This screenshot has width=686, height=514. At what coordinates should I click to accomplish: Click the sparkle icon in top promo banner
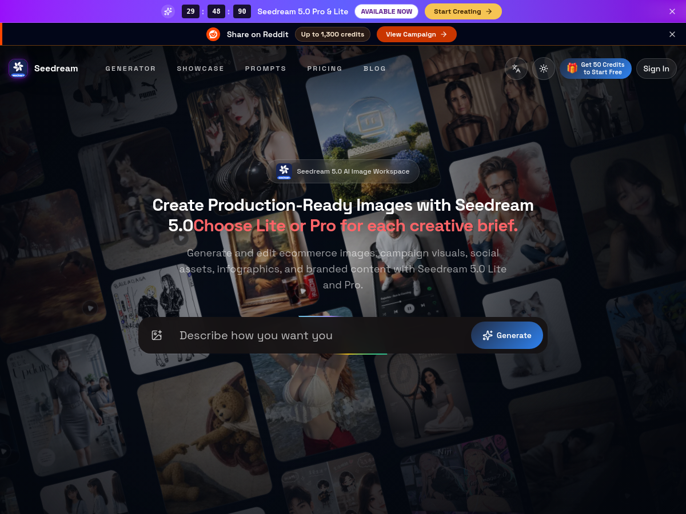pos(168,11)
